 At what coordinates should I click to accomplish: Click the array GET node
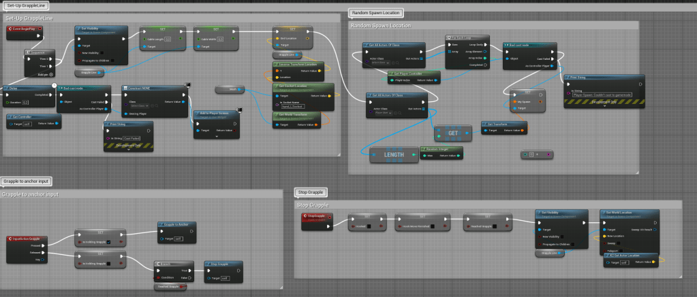click(x=452, y=133)
